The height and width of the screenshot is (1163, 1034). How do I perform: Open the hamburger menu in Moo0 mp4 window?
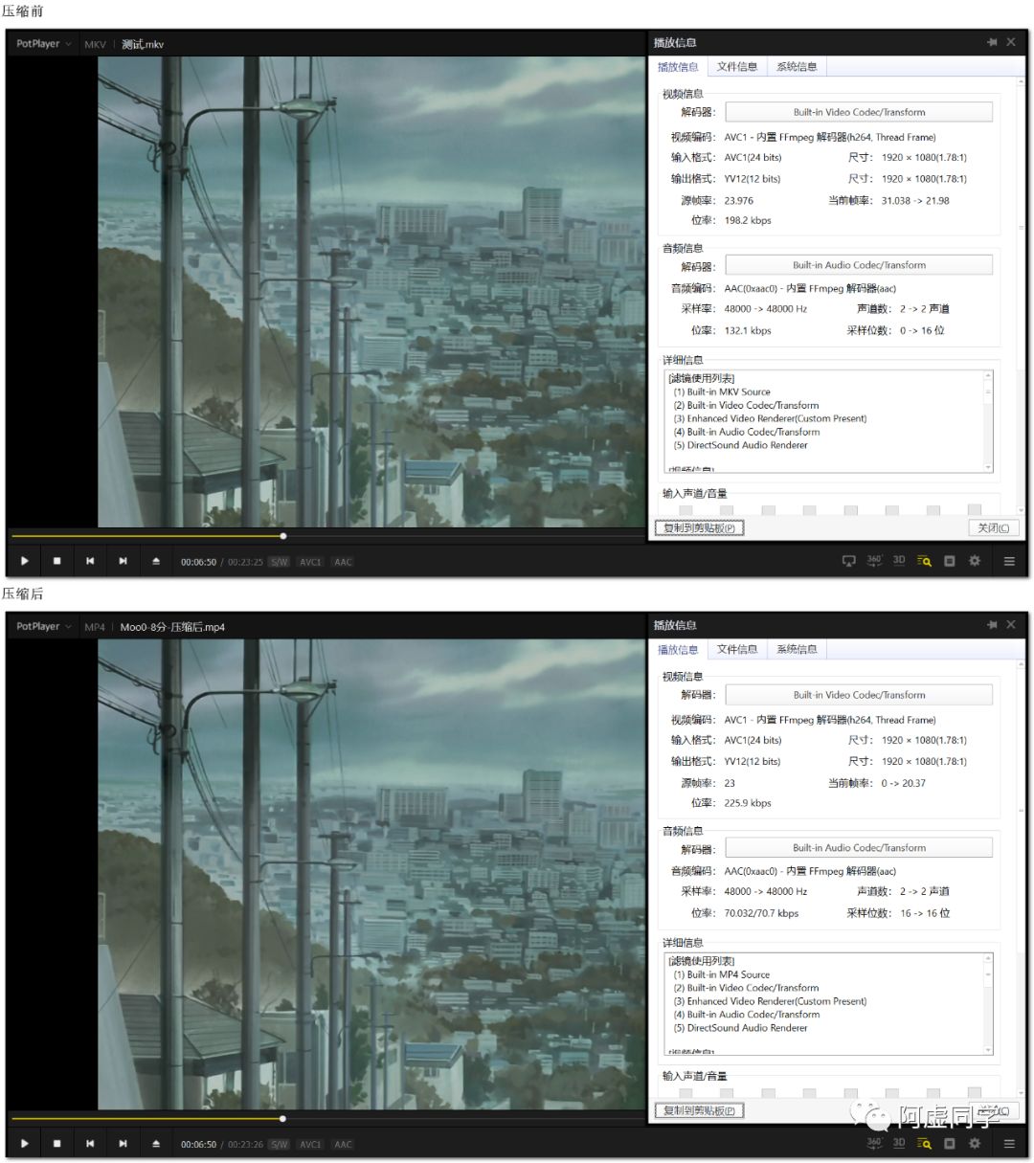point(1009,1143)
